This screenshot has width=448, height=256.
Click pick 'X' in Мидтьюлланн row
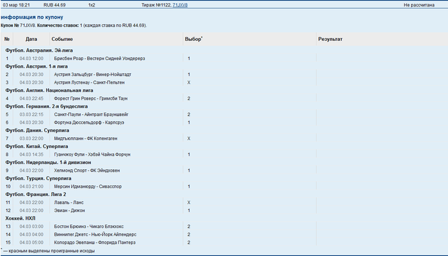pyautogui.click(x=189, y=139)
